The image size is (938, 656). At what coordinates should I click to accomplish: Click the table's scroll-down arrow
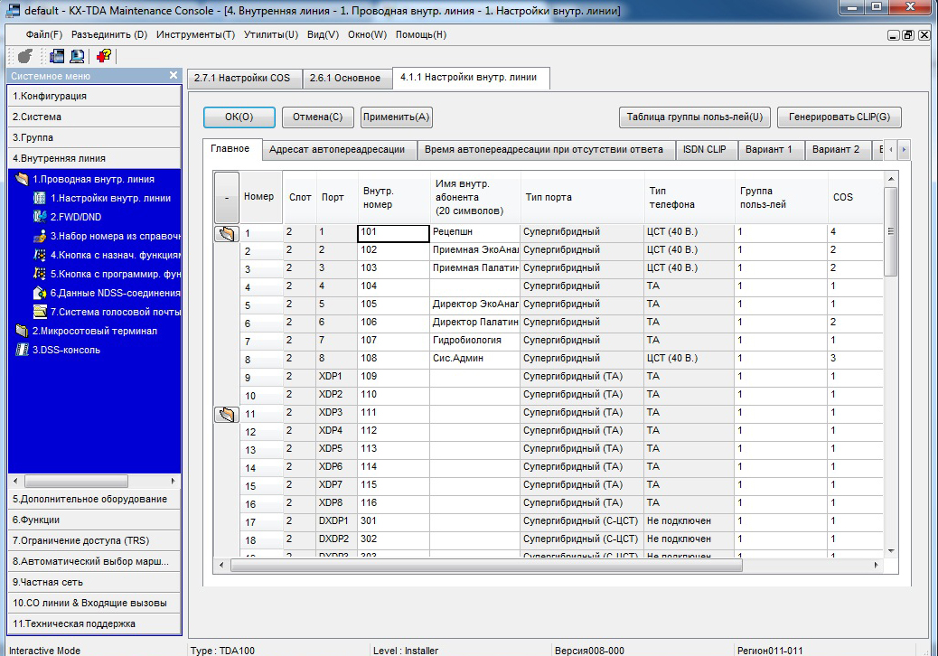[891, 551]
